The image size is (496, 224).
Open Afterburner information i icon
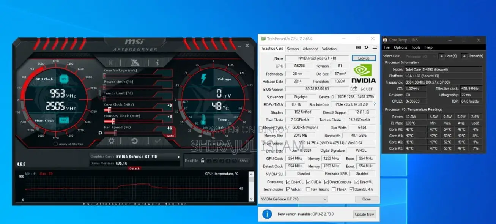(x=157, y=63)
